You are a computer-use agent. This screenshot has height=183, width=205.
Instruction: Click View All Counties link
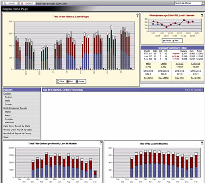[194, 90]
